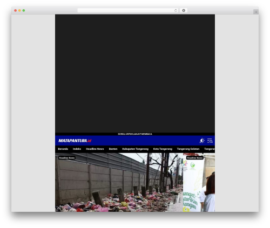Open the Tangerang Selatan menu item

click(x=188, y=149)
